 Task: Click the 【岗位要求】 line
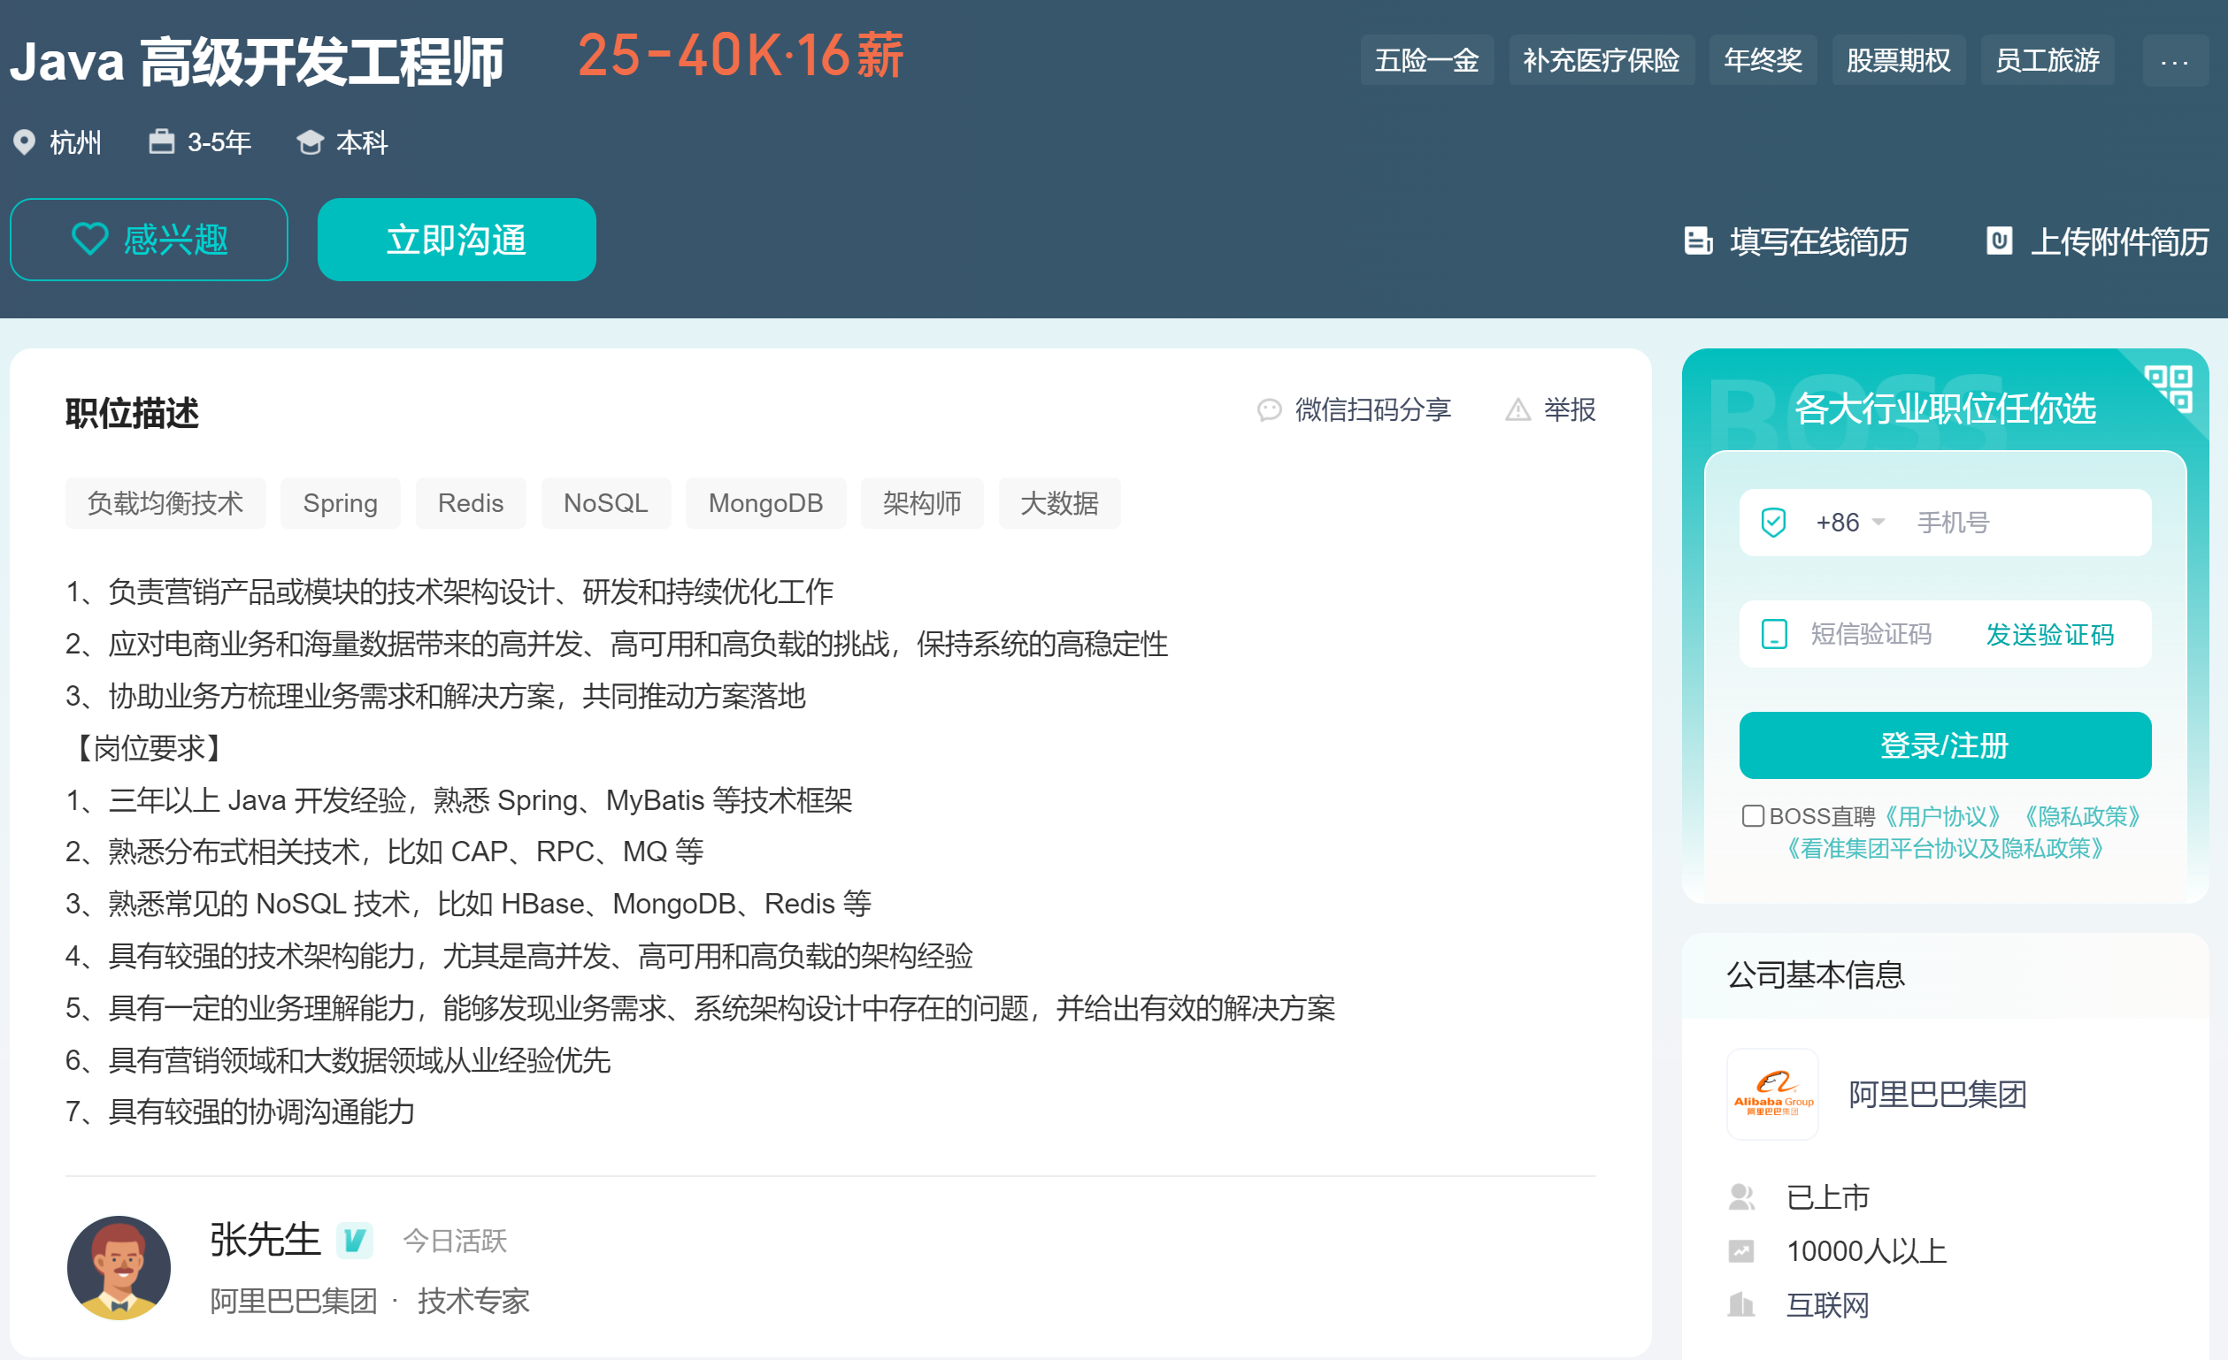pos(149,748)
